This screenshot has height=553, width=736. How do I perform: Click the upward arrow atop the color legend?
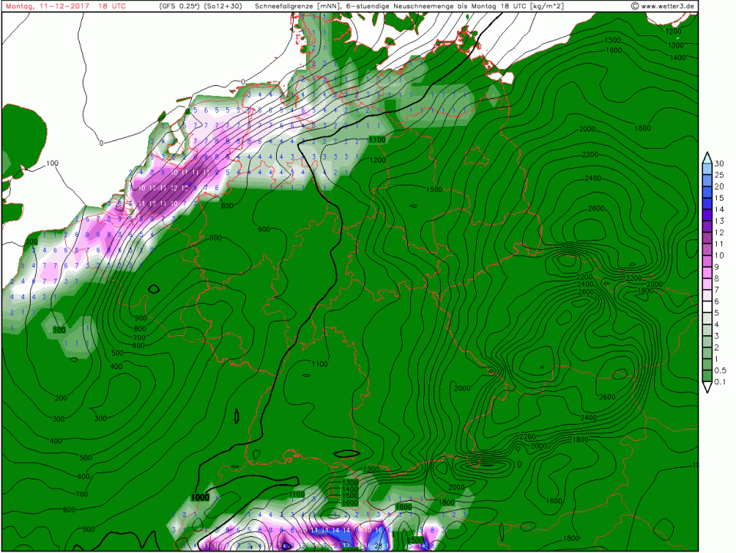click(706, 156)
